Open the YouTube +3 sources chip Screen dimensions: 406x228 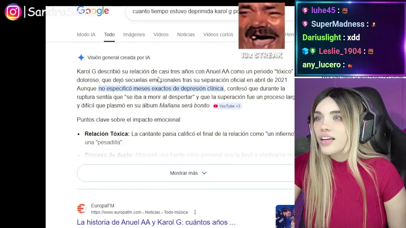click(x=227, y=106)
